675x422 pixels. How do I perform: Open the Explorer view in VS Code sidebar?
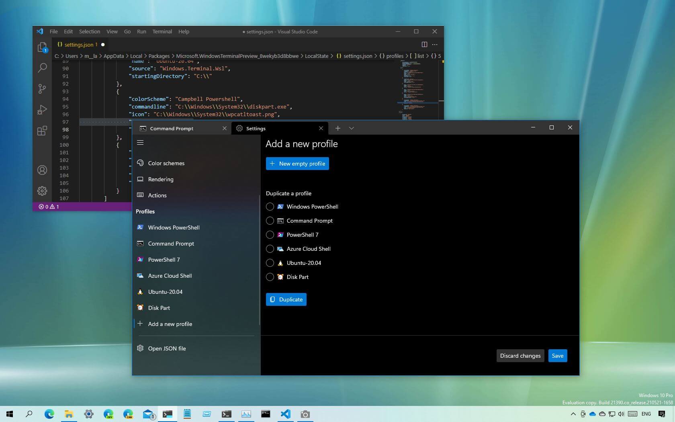(42, 46)
